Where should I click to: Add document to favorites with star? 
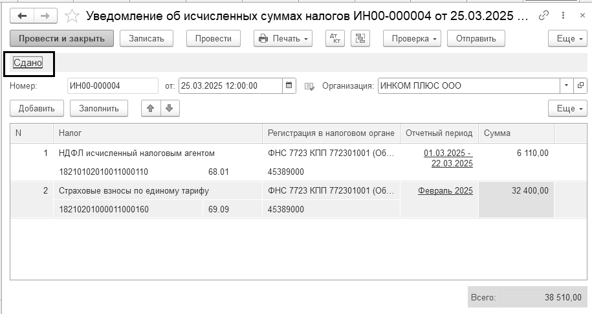pos(72,16)
